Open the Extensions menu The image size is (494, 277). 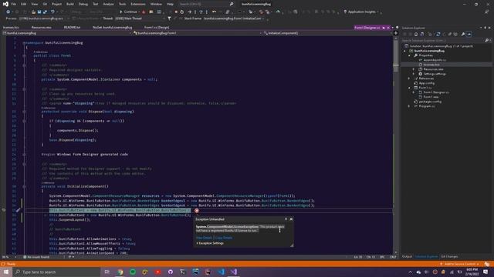pyautogui.click(x=138, y=4)
